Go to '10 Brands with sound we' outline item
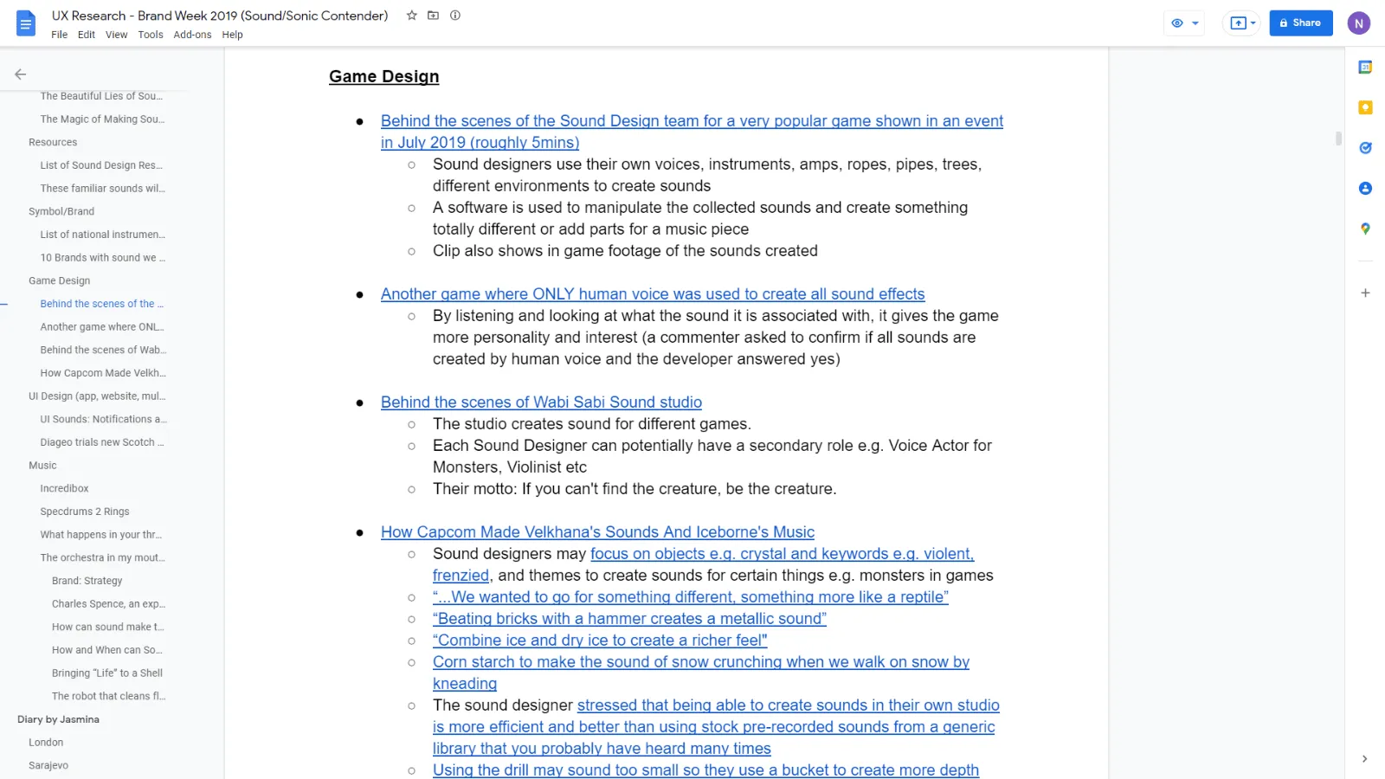The height and width of the screenshot is (779, 1385). pyautogui.click(x=102, y=258)
